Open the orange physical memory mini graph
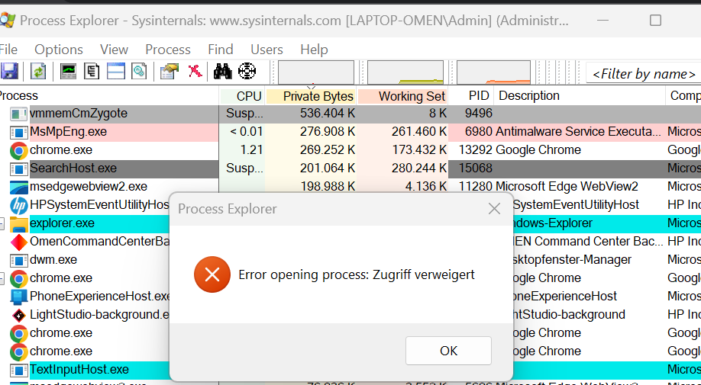 coord(493,73)
